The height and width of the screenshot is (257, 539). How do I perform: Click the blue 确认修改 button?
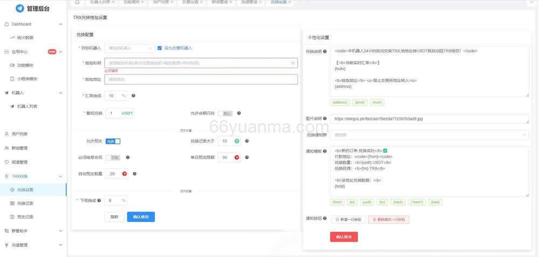tap(141, 217)
